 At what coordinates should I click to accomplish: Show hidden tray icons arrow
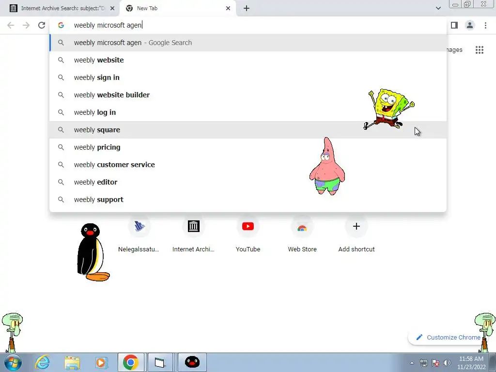(x=412, y=363)
